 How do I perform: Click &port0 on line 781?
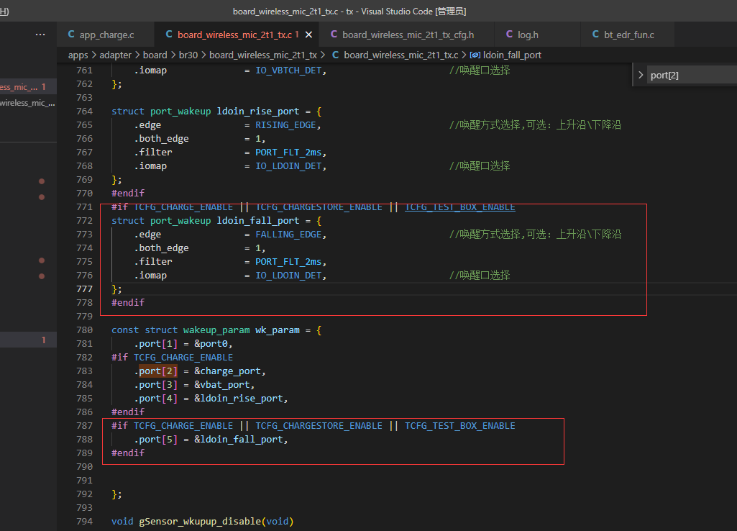[x=211, y=344]
